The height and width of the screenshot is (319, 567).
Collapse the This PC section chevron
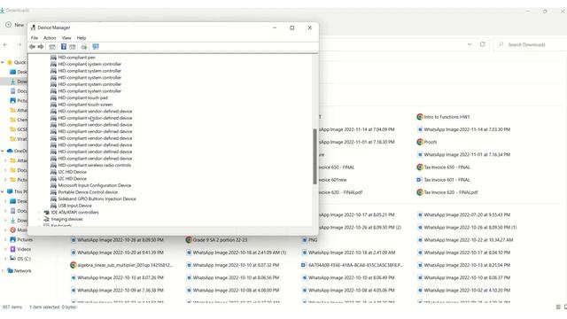(3, 191)
